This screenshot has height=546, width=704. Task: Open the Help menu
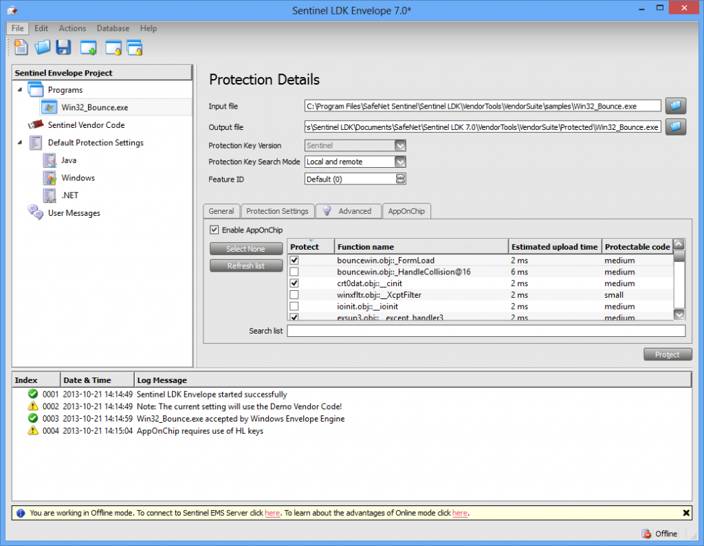click(x=148, y=28)
